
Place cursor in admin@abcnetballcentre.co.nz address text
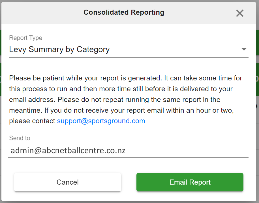(x=68, y=150)
